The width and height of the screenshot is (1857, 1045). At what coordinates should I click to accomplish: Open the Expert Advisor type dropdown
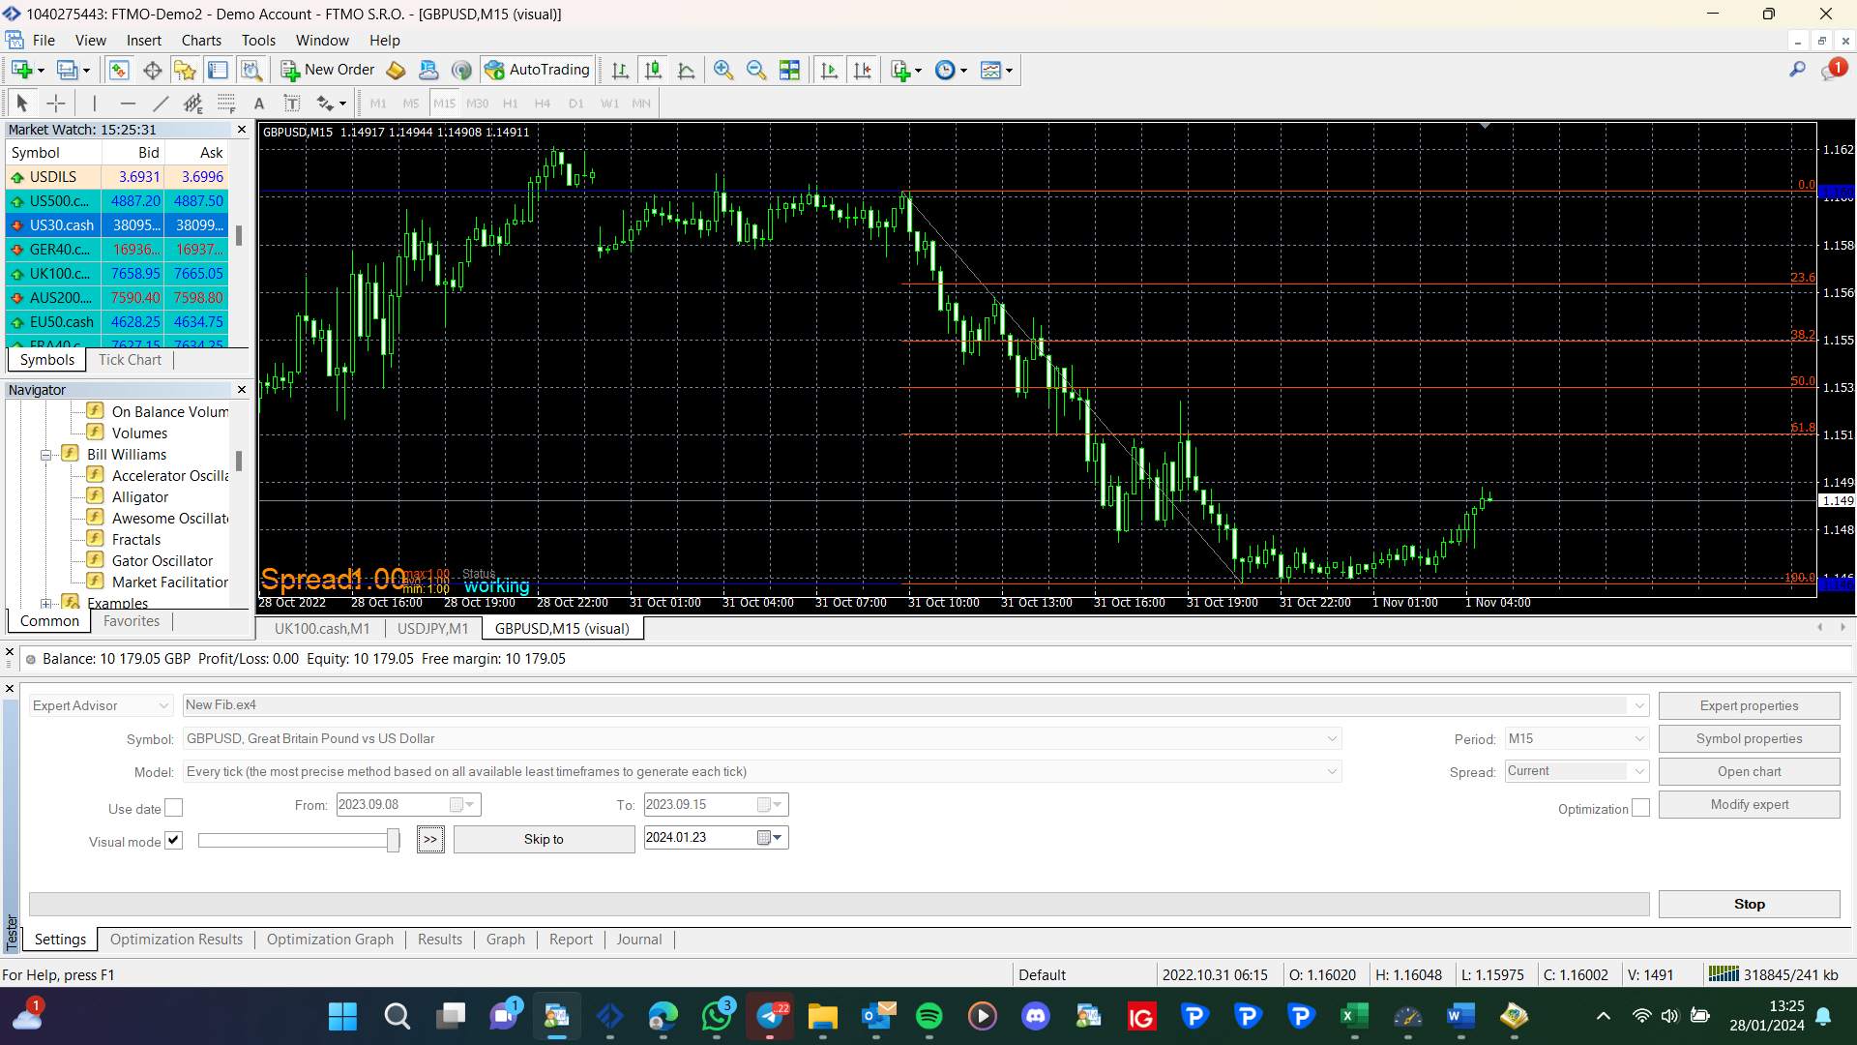[101, 705]
